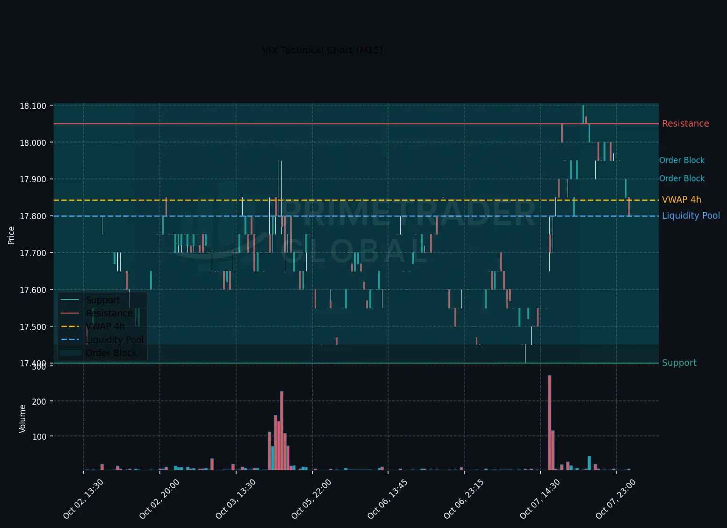This screenshot has width=727, height=528.
Task: Select the Liquidity Pool legend entry
Action: [x=115, y=340]
